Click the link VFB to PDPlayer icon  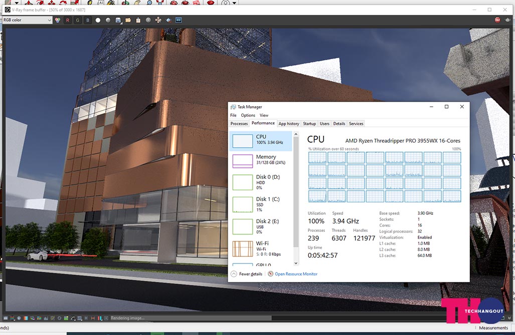(x=179, y=20)
